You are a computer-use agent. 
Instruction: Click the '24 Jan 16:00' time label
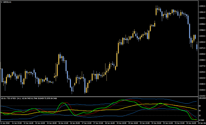click(191, 123)
